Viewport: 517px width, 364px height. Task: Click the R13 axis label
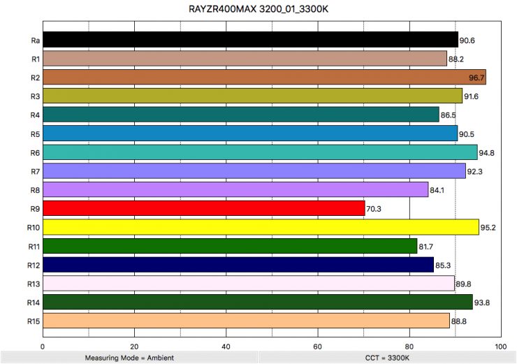(34, 284)
